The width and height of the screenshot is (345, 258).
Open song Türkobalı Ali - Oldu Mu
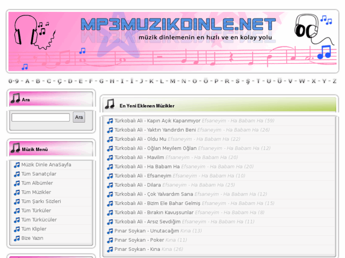140,139
